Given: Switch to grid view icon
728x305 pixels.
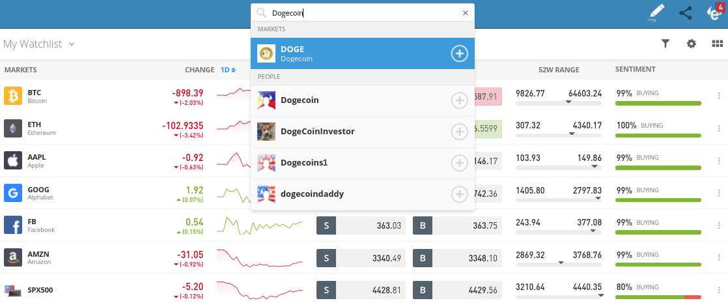Looking at the screenshot, I should [718, 44].
